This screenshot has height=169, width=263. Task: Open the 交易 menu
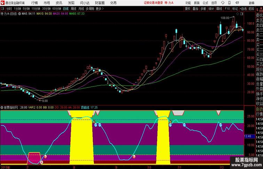113,3
